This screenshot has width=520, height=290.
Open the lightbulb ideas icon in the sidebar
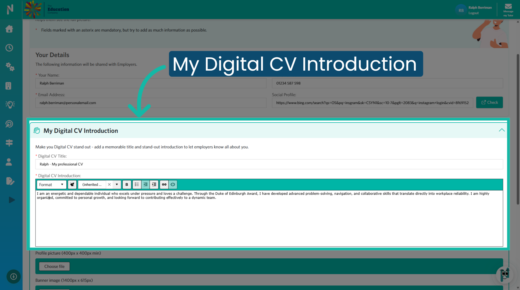click(10, 105)
